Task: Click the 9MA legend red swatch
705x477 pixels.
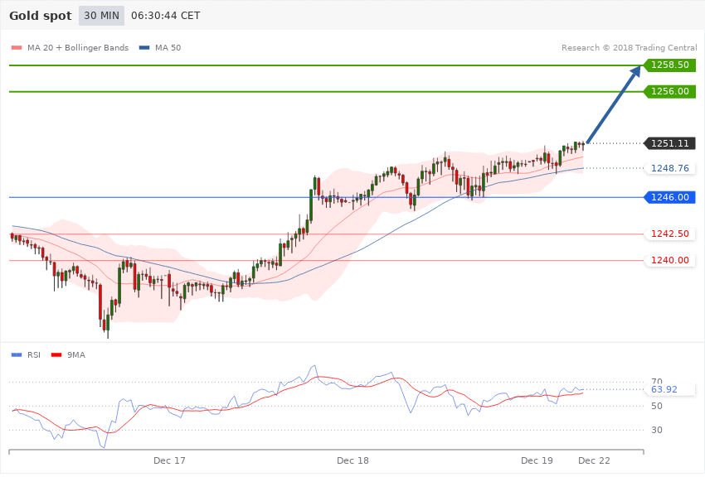Action: (x=56, y=355)
